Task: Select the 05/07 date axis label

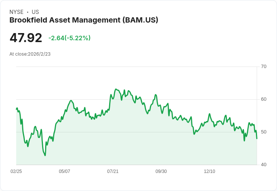Action: [64, 171]
